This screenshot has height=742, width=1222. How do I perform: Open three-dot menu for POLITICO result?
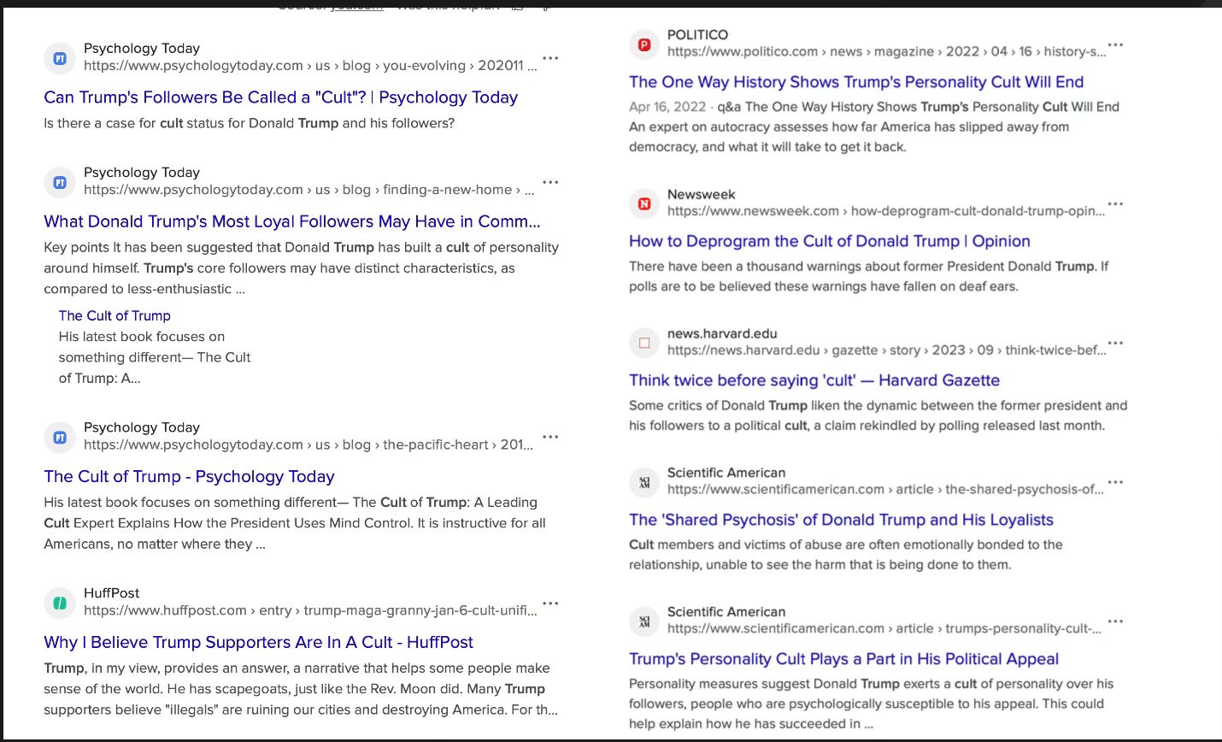pos(1115,44)
